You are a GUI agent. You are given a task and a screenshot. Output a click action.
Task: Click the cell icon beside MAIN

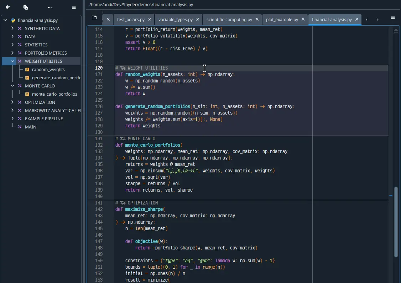coord(20,127)
